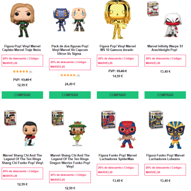Image resolution: width=191 pixels, height=191 pixels.
Task: Buy the Arachknight Pop figure
Action: [x=165, y=95]
